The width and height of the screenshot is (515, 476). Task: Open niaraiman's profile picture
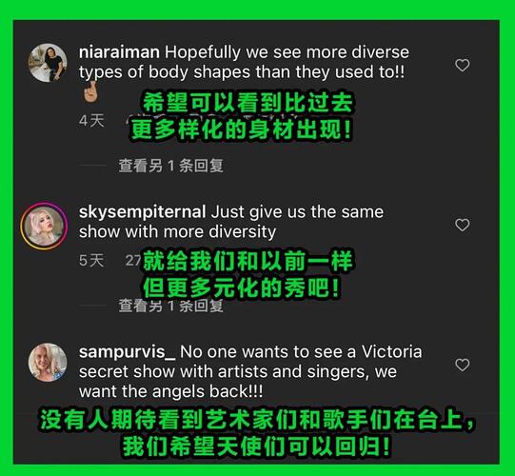pos(48,63)
